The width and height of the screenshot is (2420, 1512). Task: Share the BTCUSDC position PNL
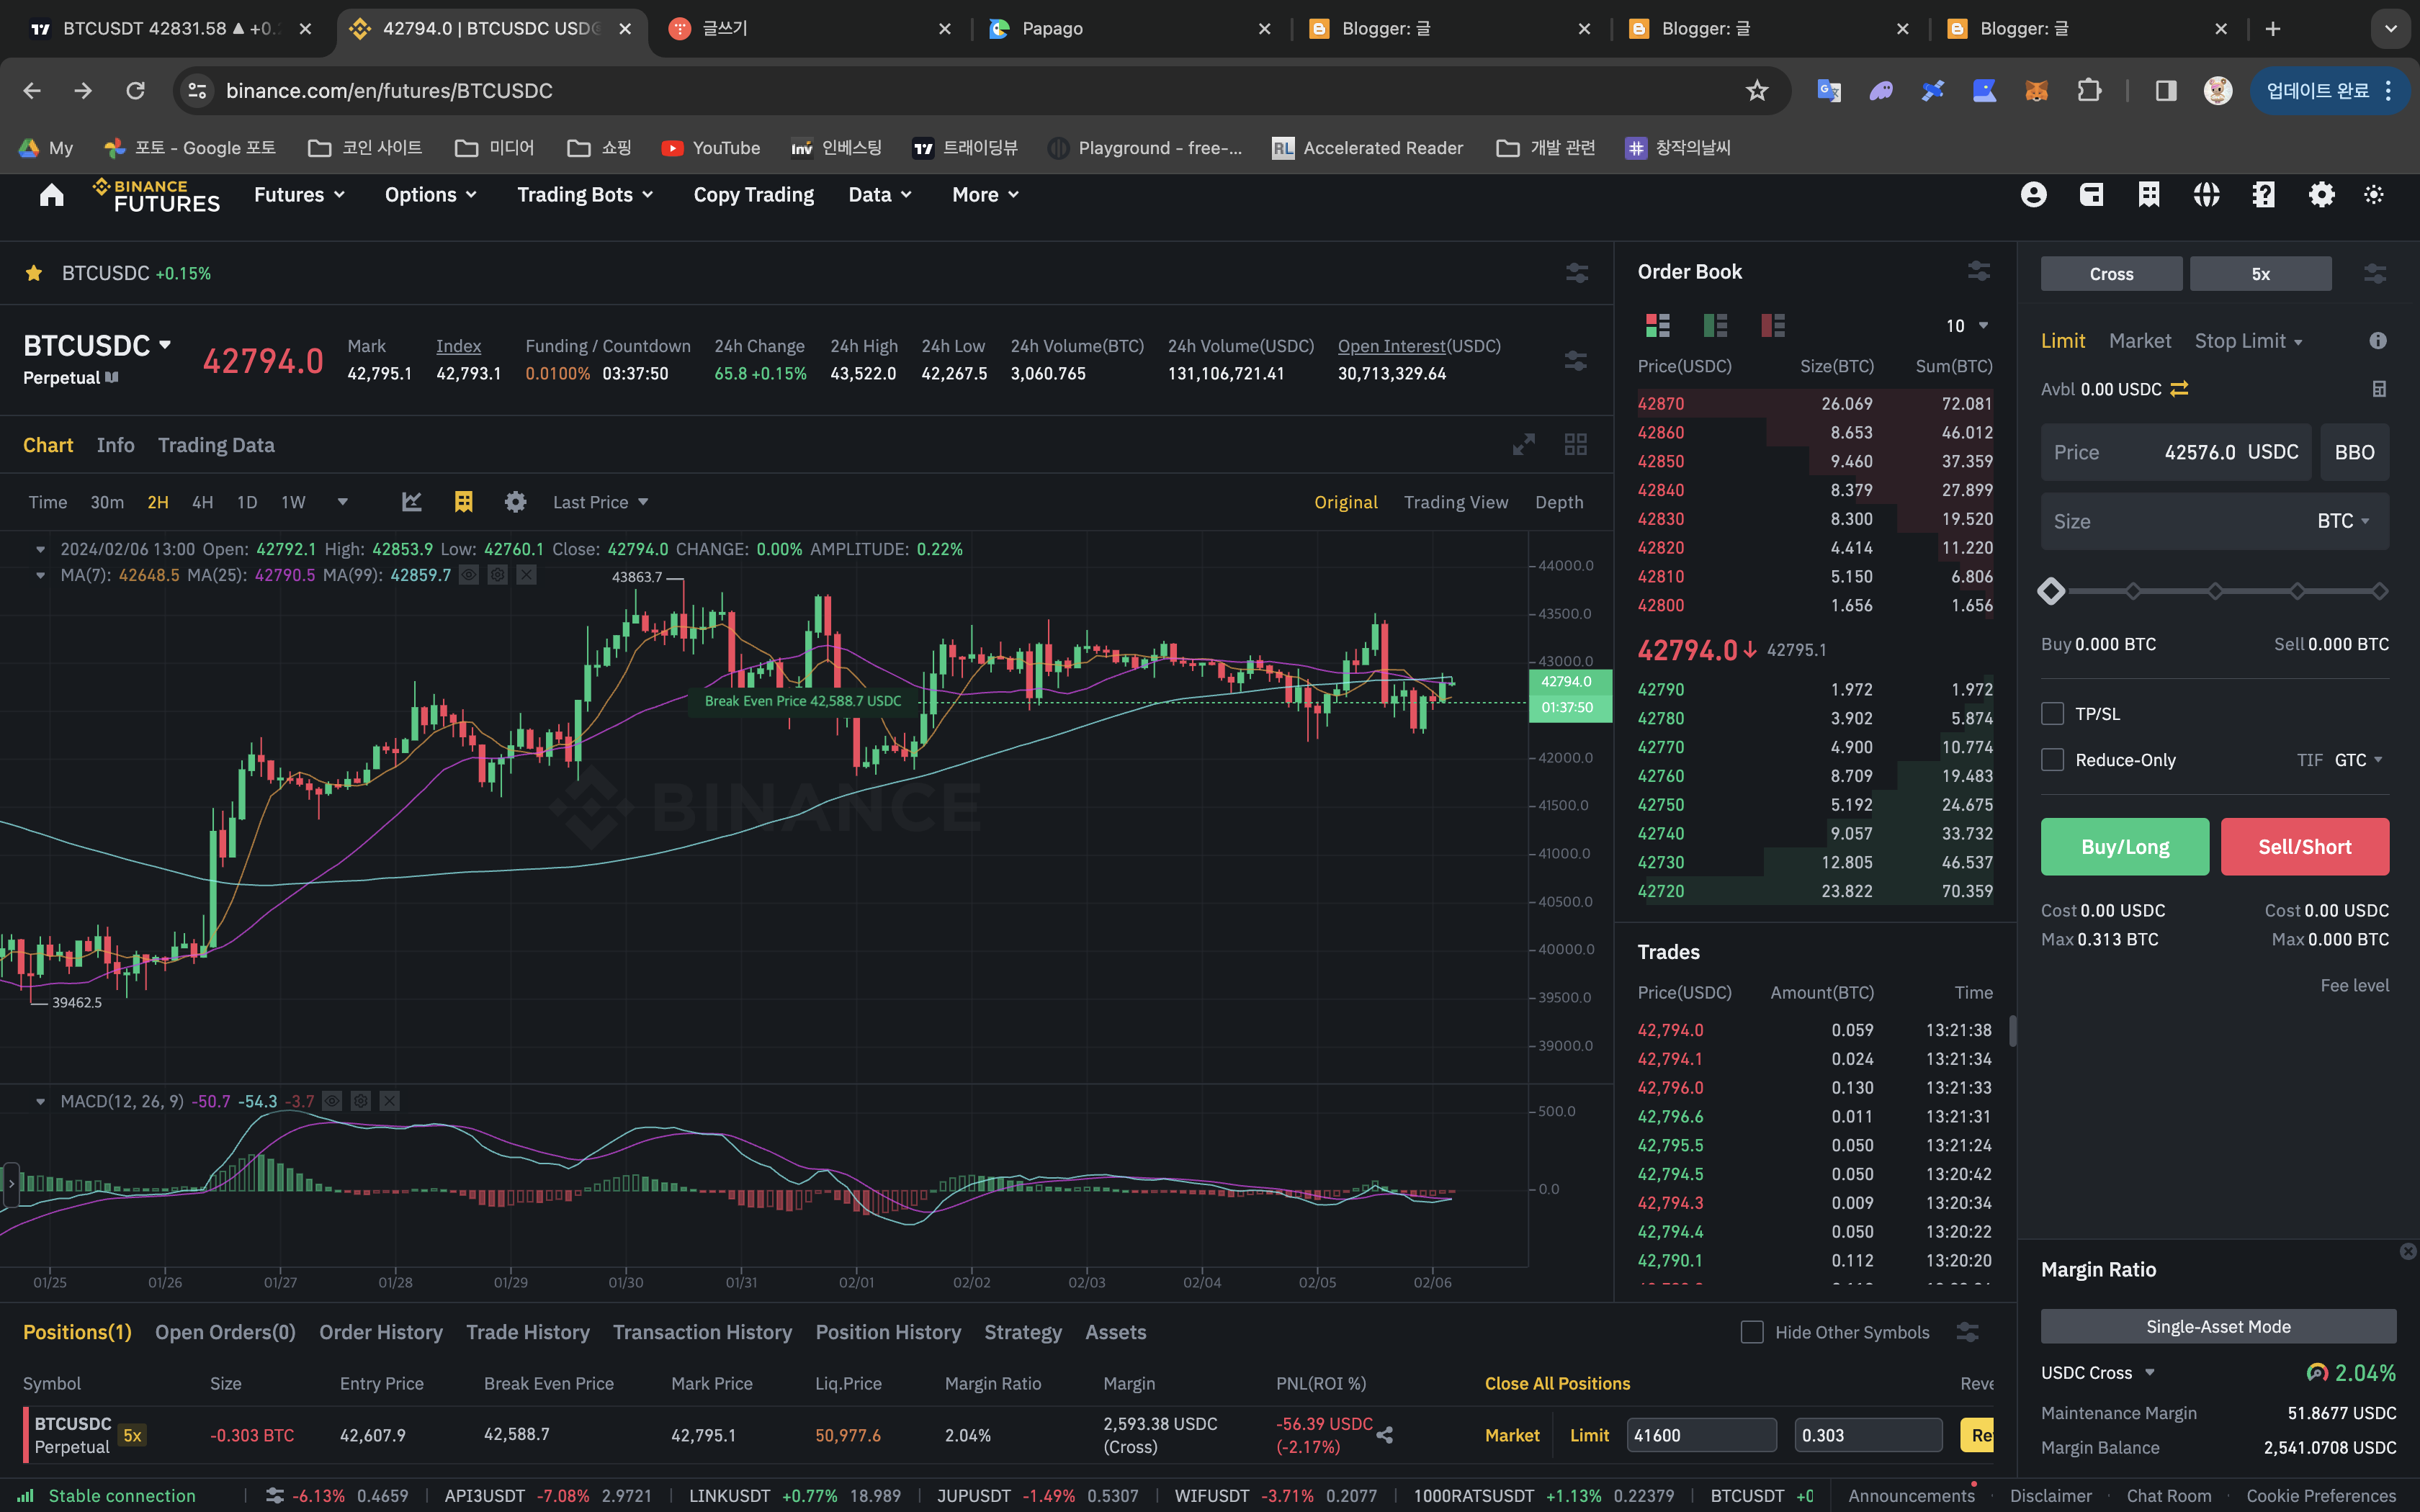tap(1385, 1435)
